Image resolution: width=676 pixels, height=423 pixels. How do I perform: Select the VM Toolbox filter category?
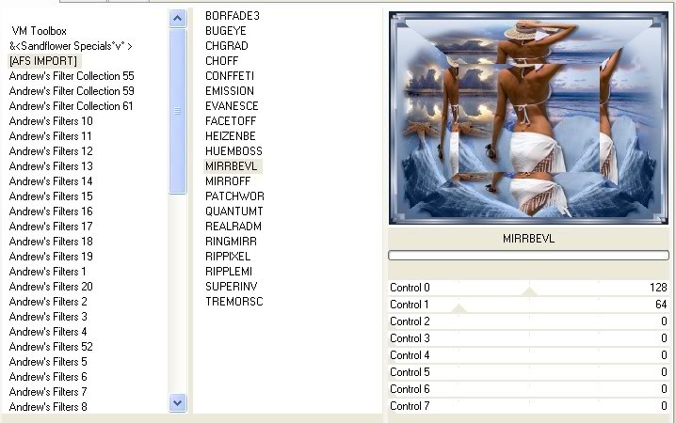point(39,31)
